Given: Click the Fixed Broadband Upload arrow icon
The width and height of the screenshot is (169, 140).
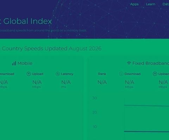Looking at the screenshot, I should pyautogui.click(x=155, y=74).
